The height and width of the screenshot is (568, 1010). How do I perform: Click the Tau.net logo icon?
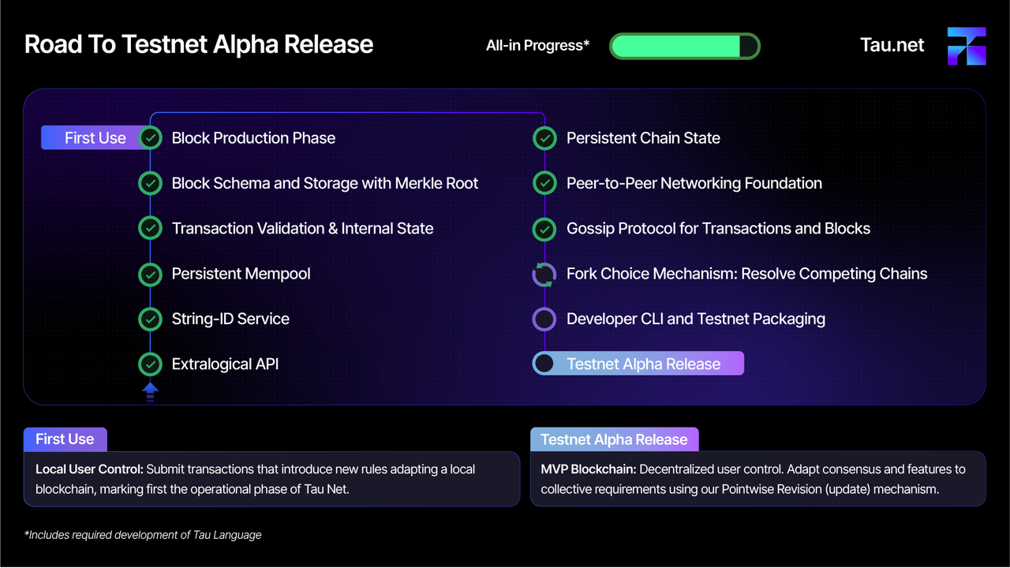tap(967, 46)
